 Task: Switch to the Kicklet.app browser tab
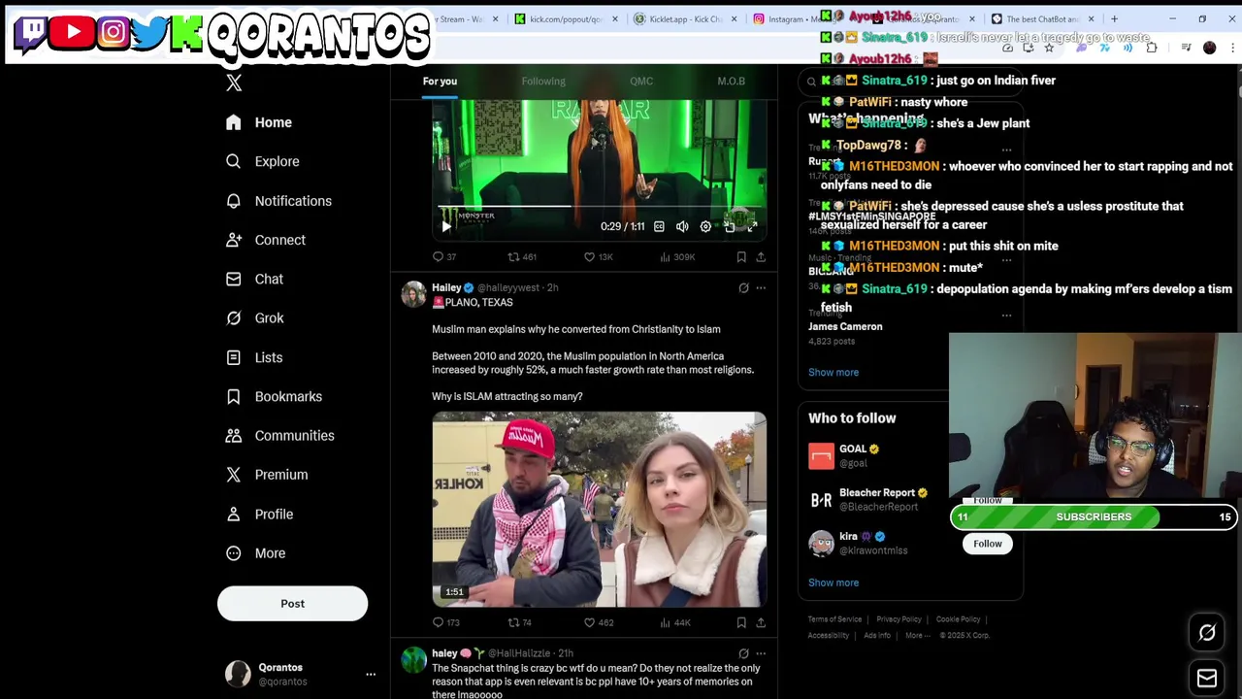coord(685,18)
